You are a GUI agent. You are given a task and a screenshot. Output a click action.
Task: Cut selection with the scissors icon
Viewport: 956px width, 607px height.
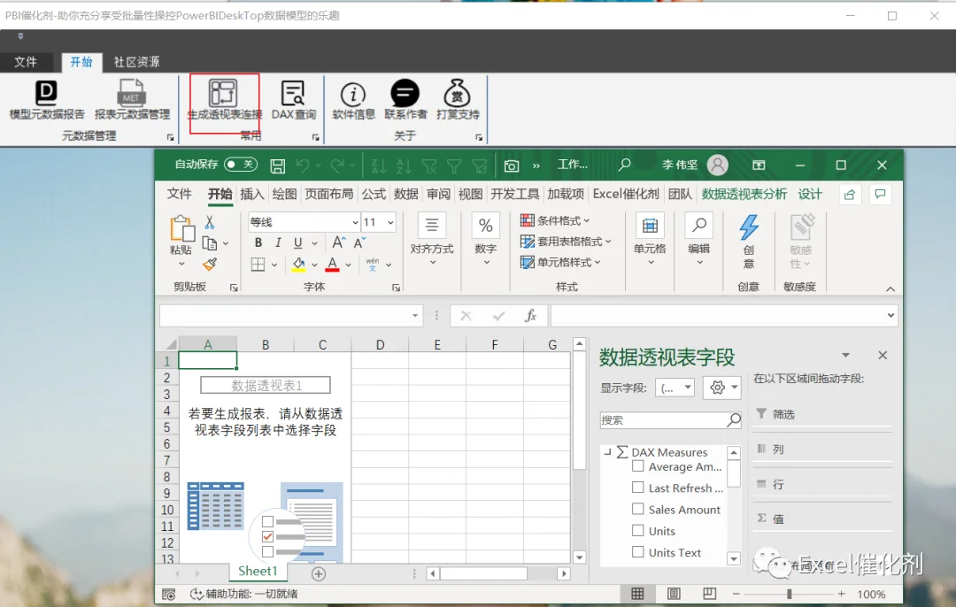tap(209, 222)
